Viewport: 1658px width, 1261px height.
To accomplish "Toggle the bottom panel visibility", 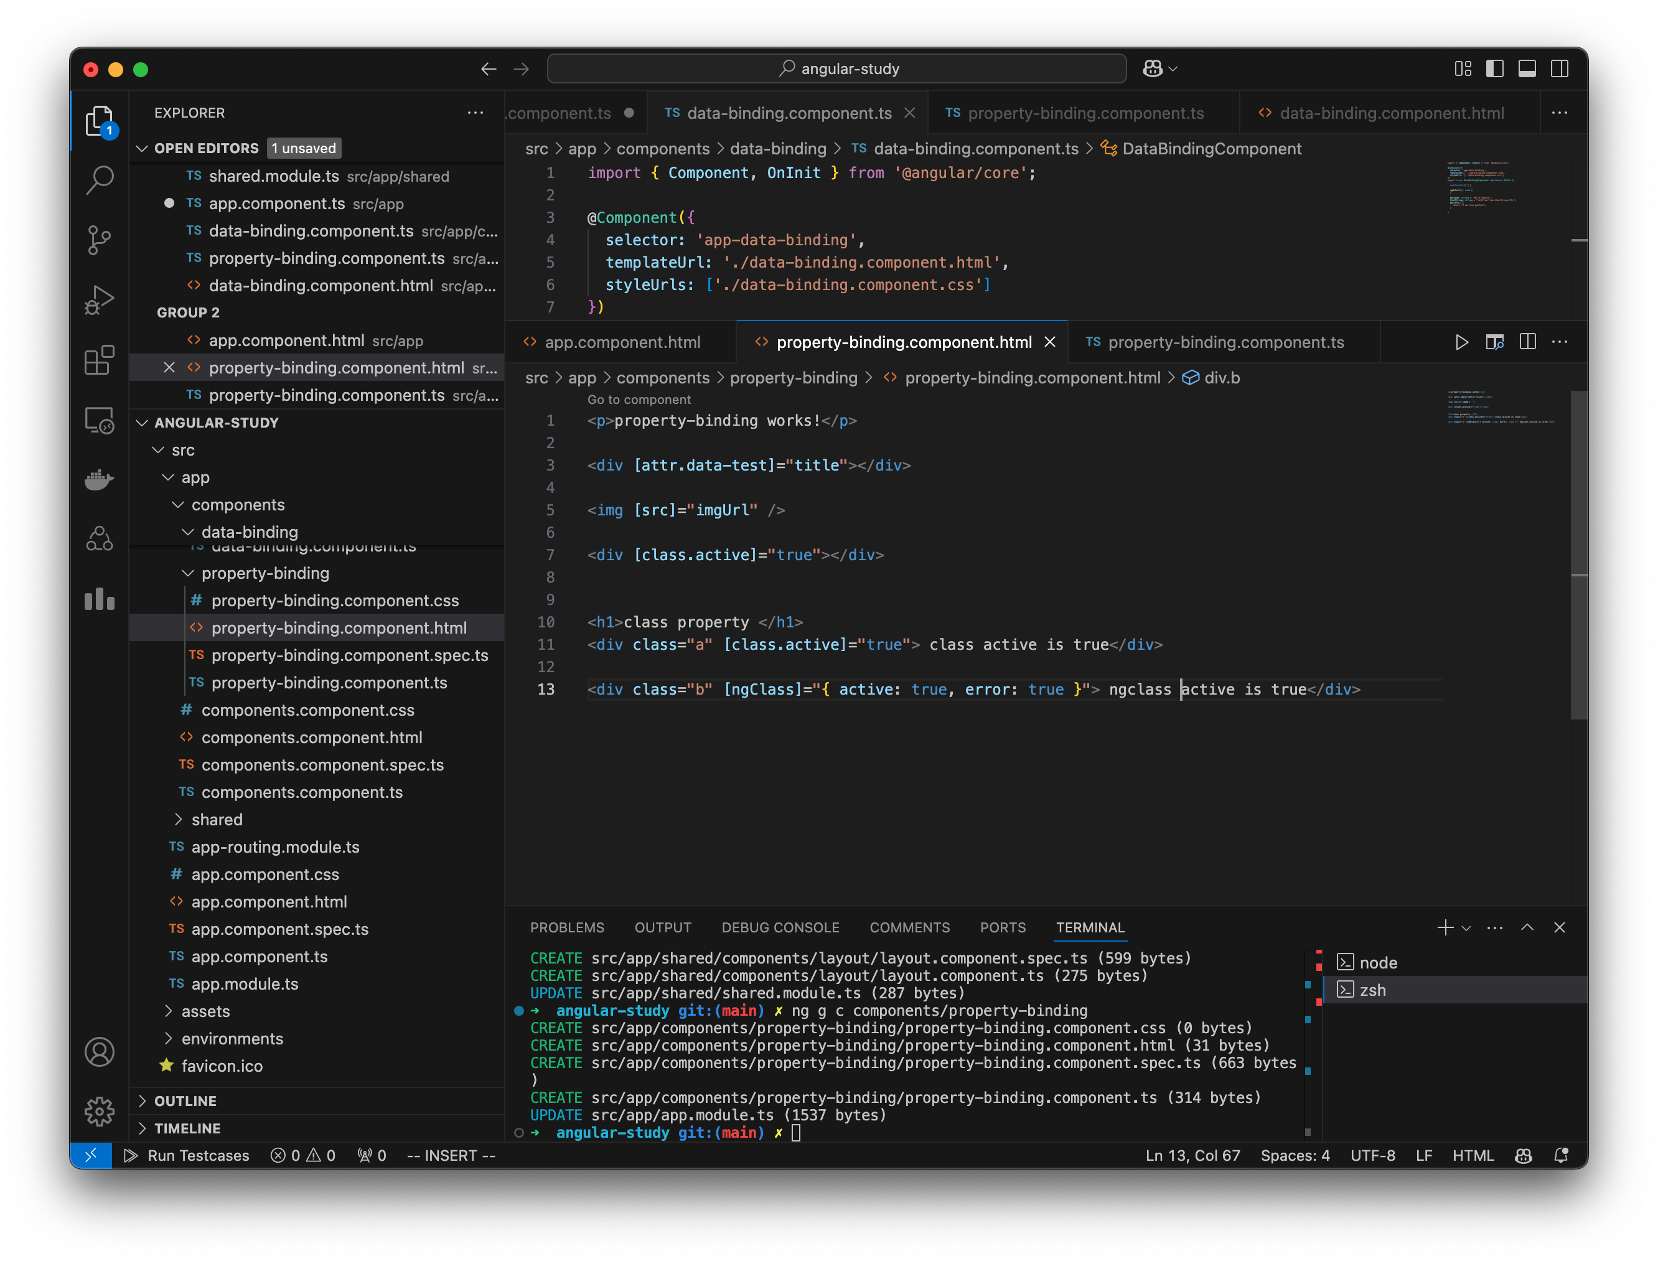I will pos(1528,68).
